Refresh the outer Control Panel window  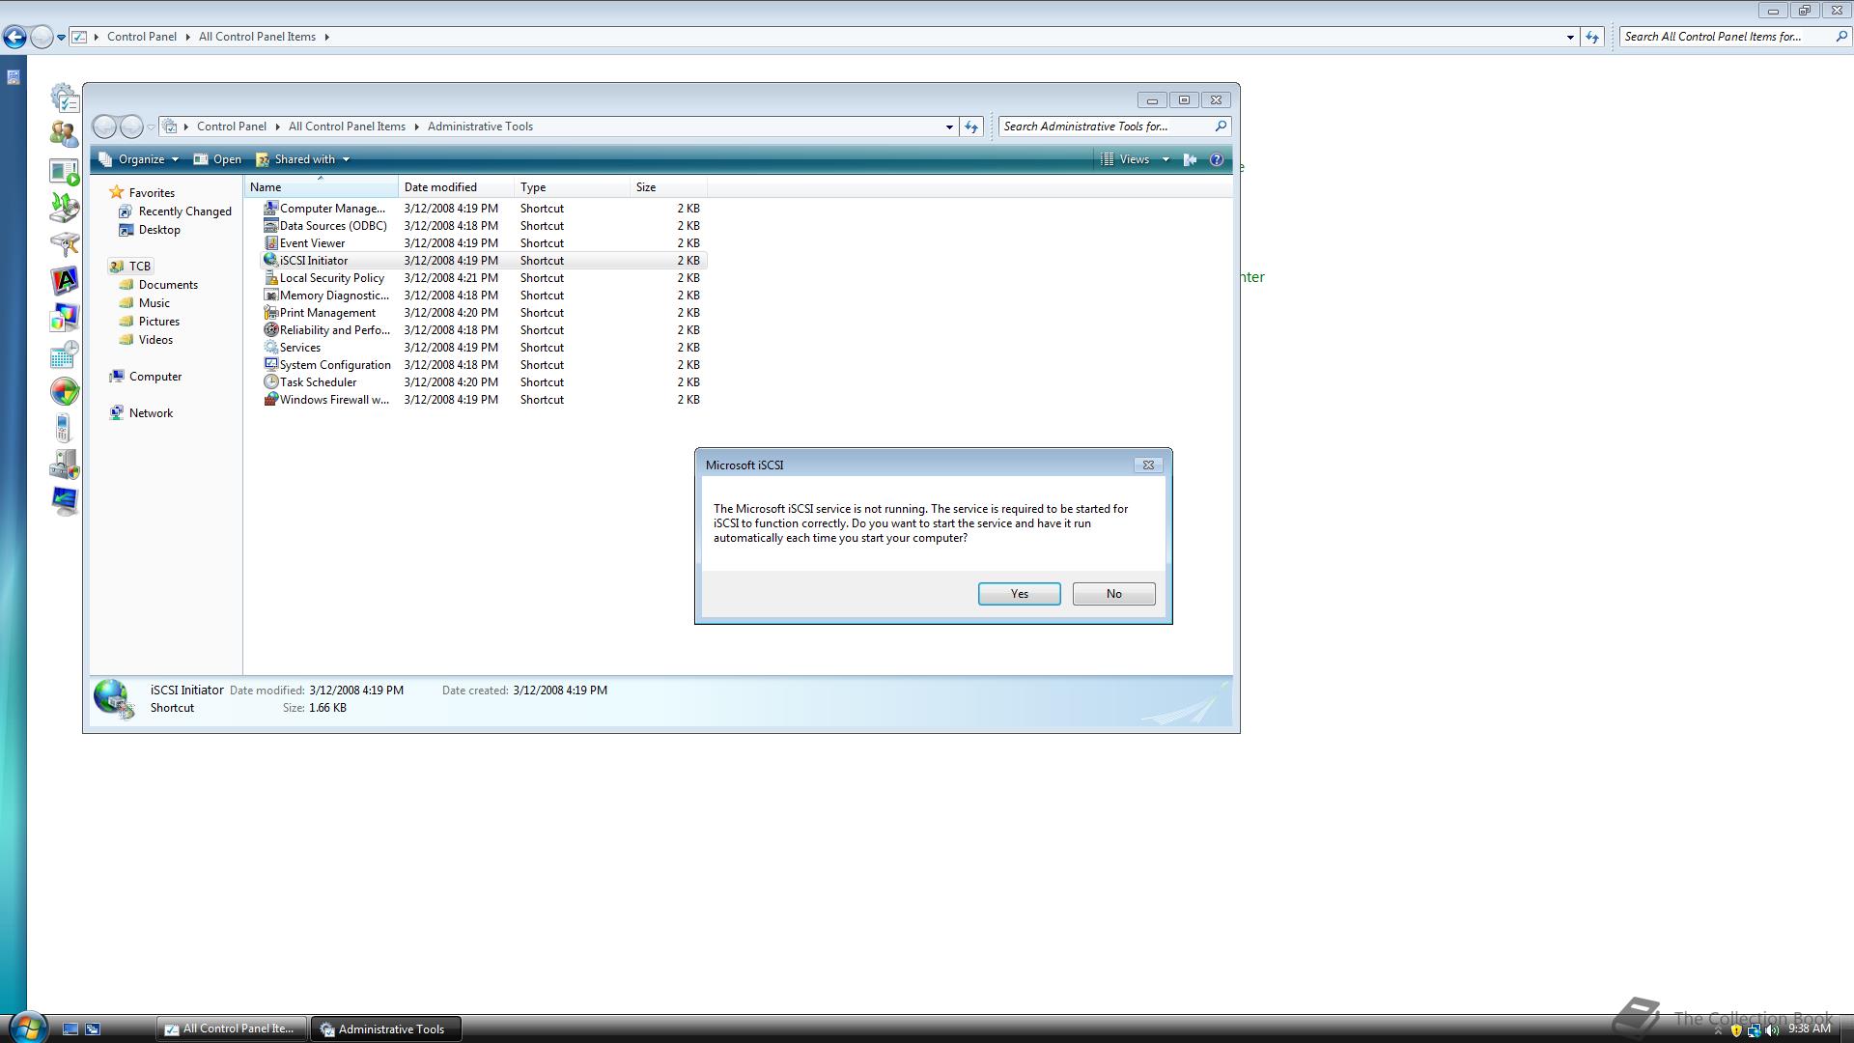(1592, 37)
